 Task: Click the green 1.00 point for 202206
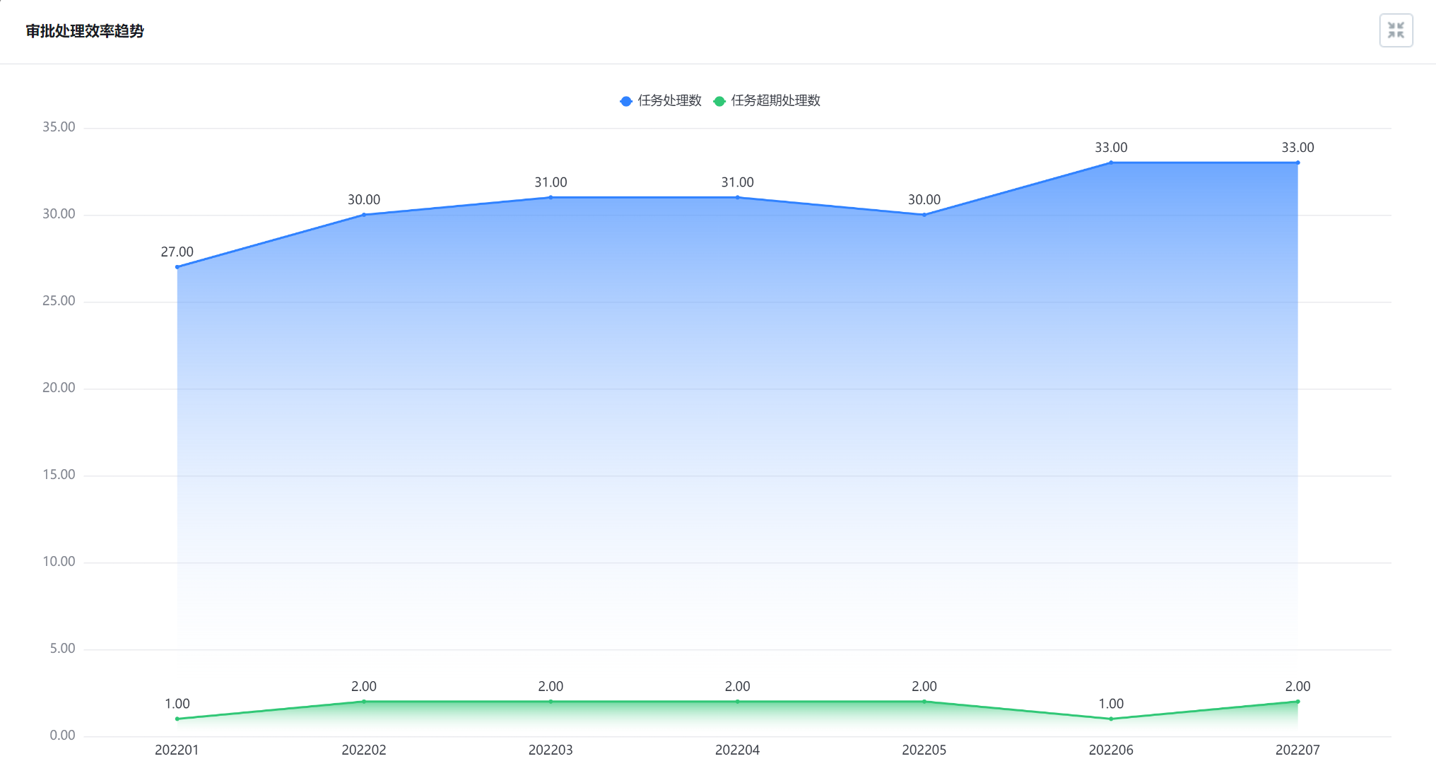pos(1111,719)
